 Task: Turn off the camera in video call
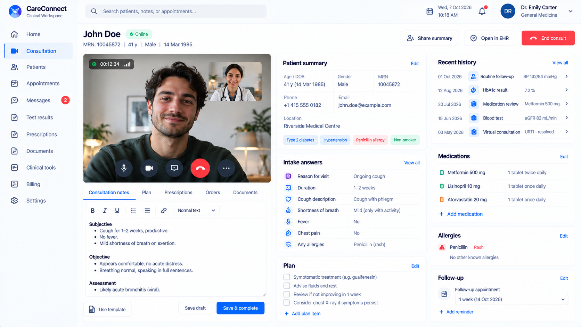pyautogui.click(x=149, y=168)
